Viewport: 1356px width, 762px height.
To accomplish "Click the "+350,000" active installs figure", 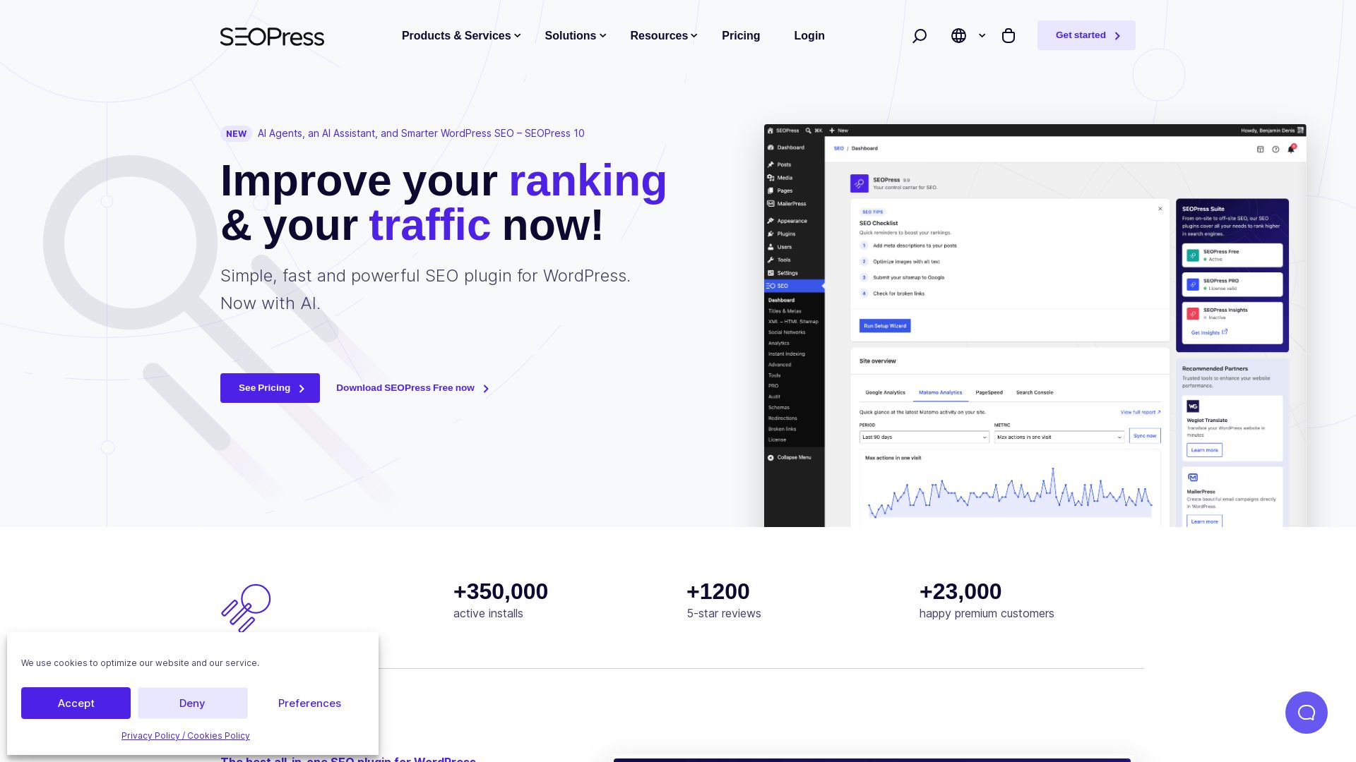I will coord(501,591).
